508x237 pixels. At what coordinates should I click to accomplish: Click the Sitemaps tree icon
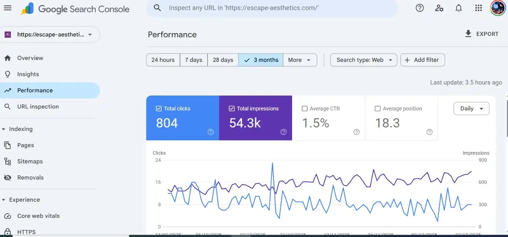[x=8, y=161]
